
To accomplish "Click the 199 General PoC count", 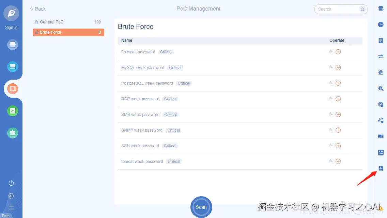I will [x=97, y=22].
